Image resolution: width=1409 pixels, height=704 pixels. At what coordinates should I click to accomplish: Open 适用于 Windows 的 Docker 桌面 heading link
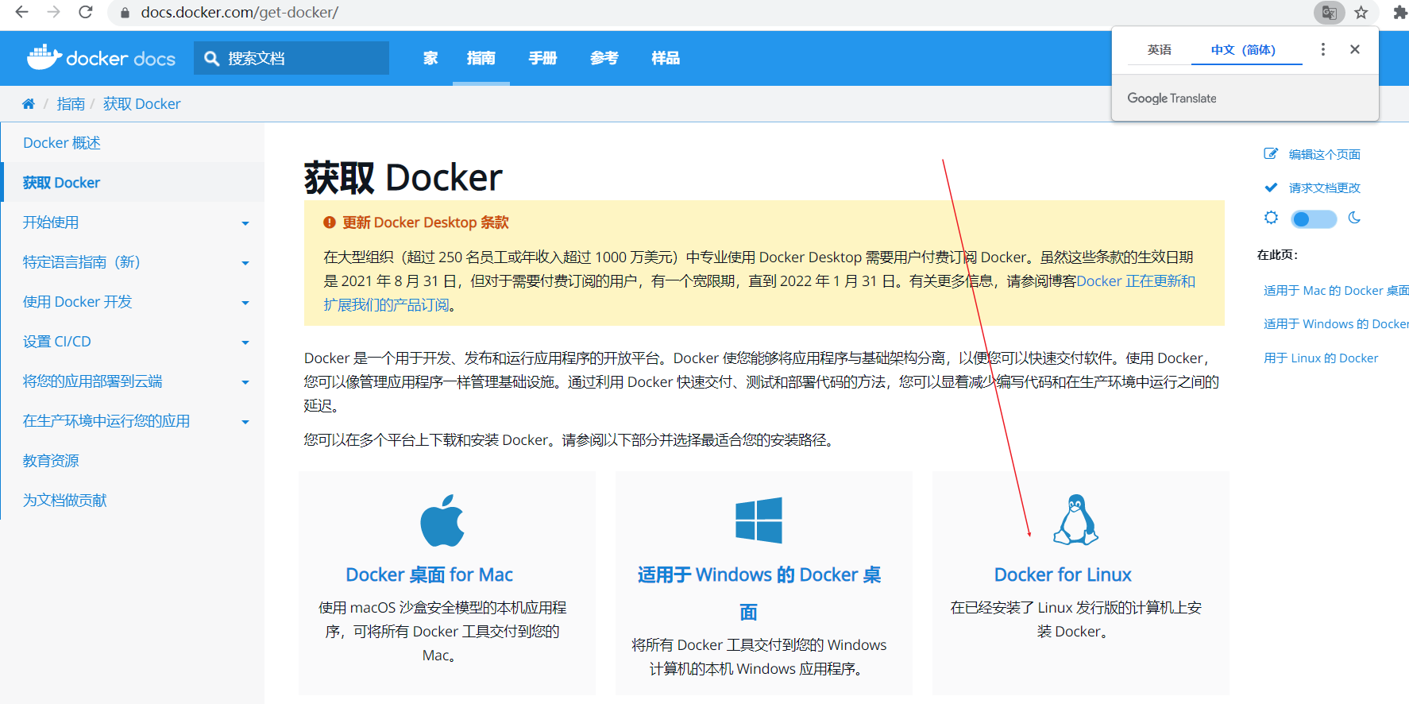click(x=759, y=593)
